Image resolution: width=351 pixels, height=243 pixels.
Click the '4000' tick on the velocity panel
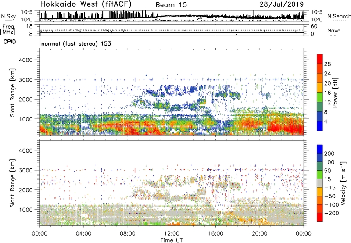[x=26, y=150]
